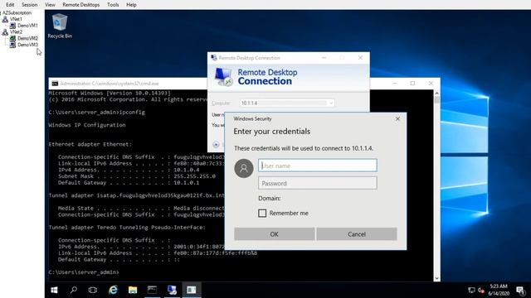Open the Help menu
This screenshot has width=531, height=298.
point(131,5)
